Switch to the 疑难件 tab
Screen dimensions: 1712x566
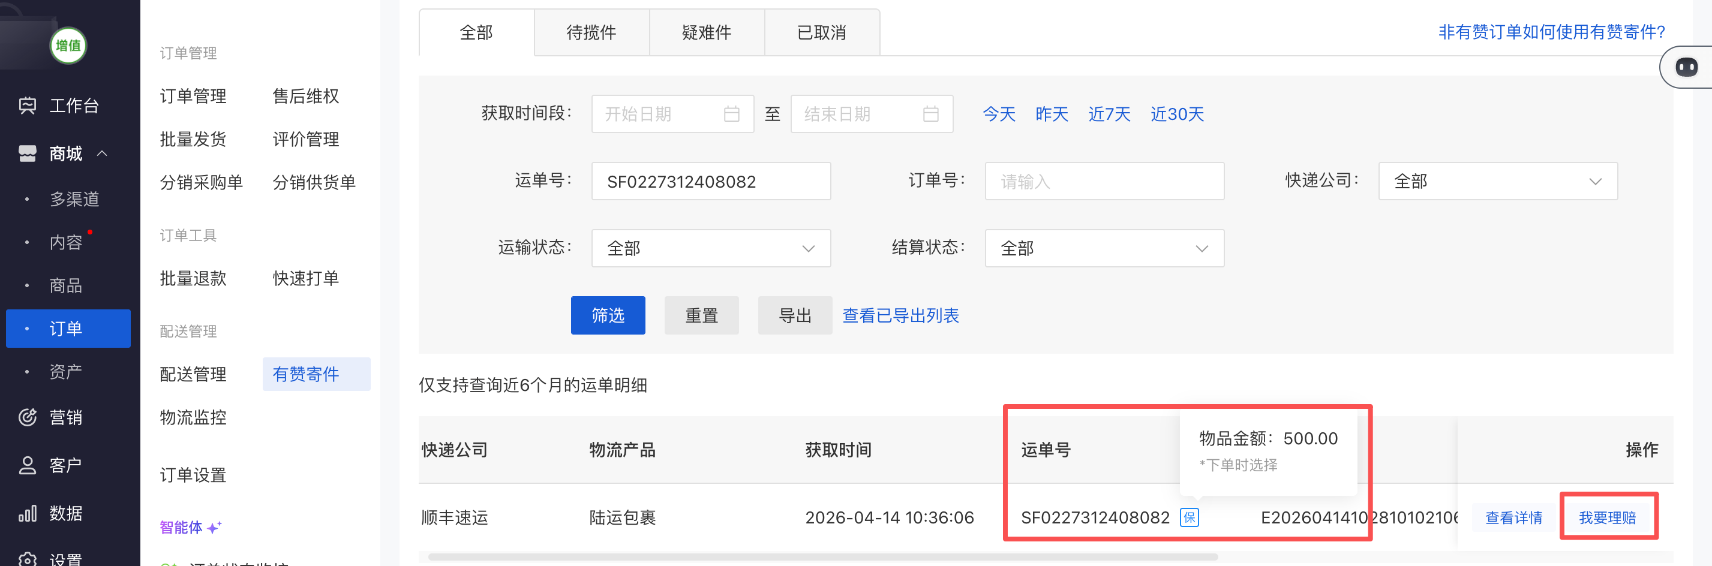[x=707, y=32]
